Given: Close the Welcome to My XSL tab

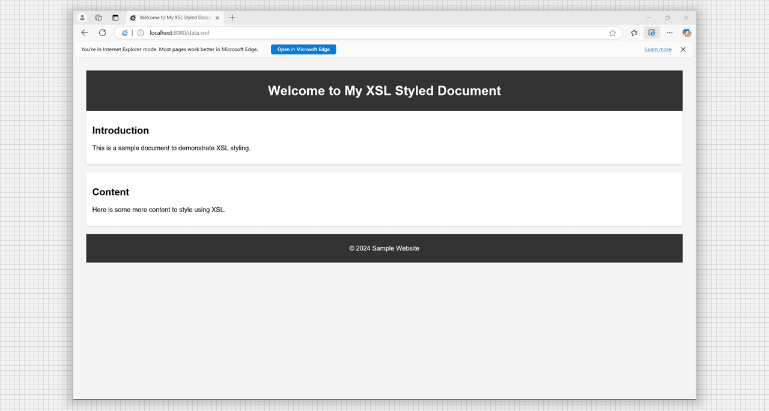Looking at the screenshot, I should (x=217, y=18).
